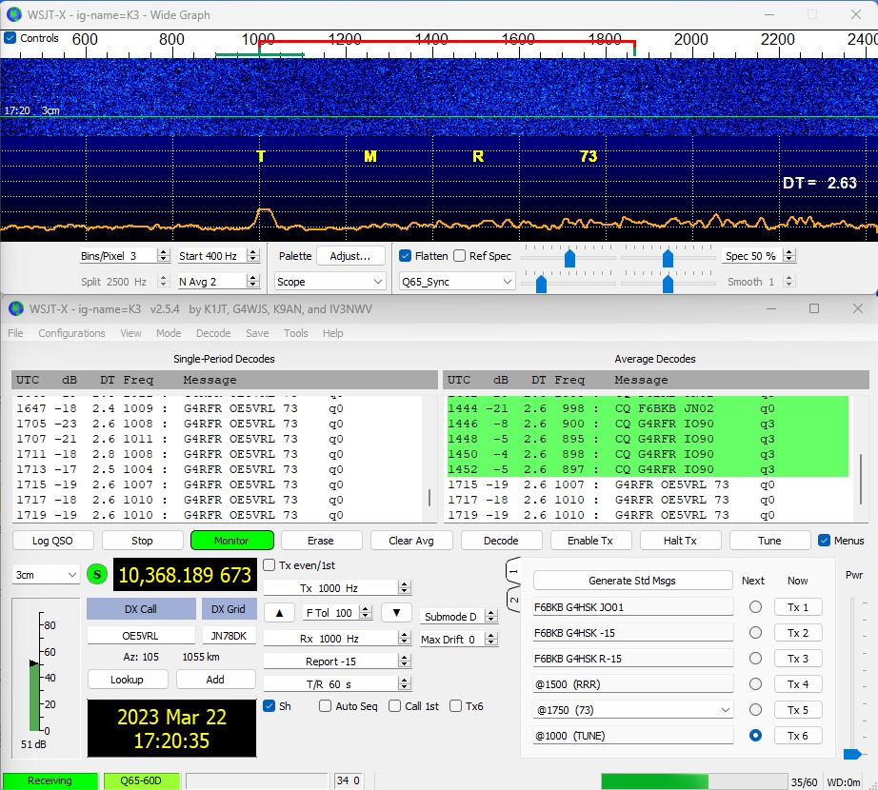Disable the Flatten checkbox
The width and height of the screenshot is (878, 790).
[x=405, y=256]
